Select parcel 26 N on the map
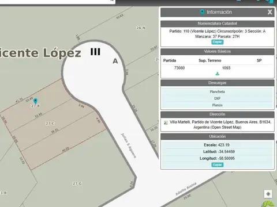Screen dimensions: 277x207 tap(141, 28)
